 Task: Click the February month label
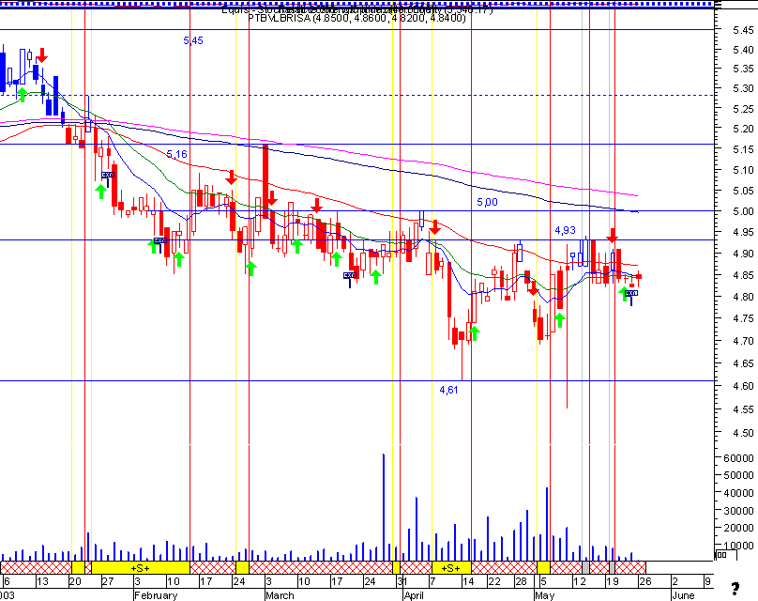click(156, 595)
